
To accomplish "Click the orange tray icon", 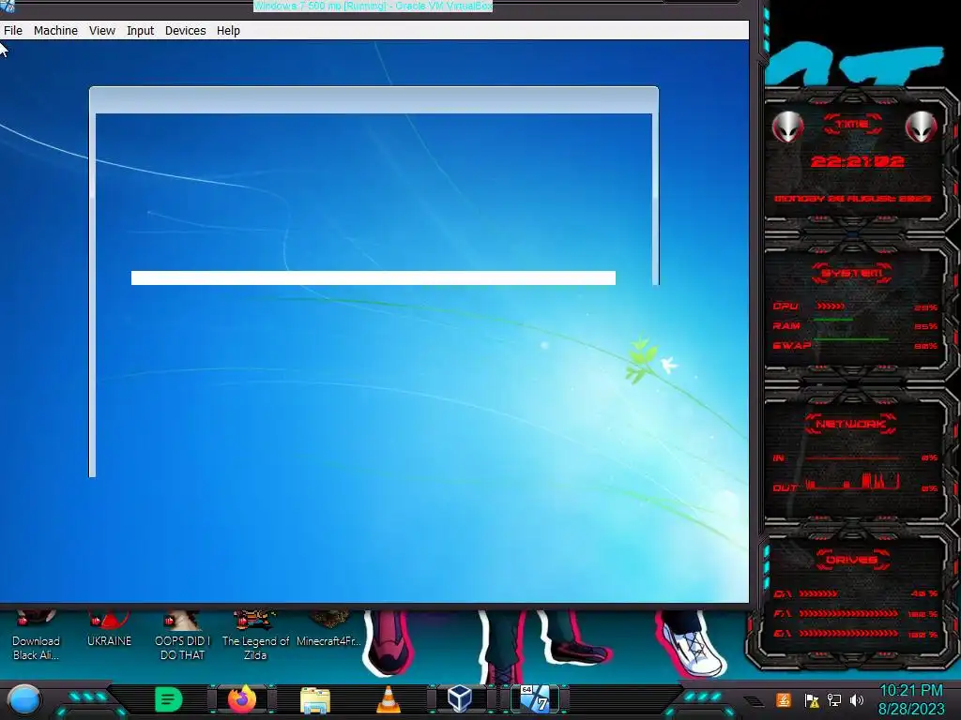I will pos(784,699).
